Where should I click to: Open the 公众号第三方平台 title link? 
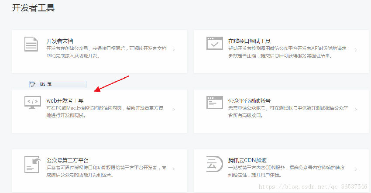click(x=68, y=160)
